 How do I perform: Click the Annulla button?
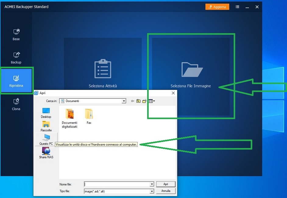pyautogui.click(x=166, y=191)
